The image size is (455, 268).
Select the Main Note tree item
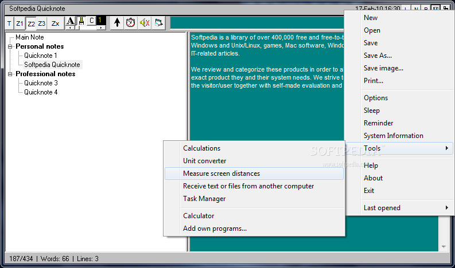tap(30, 37)
